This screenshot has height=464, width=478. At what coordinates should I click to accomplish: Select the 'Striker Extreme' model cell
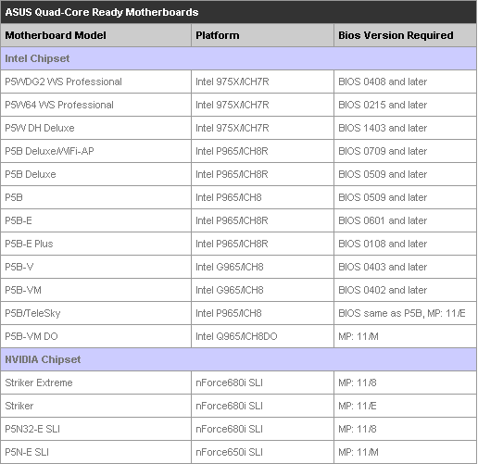click(x=95, y=382)
